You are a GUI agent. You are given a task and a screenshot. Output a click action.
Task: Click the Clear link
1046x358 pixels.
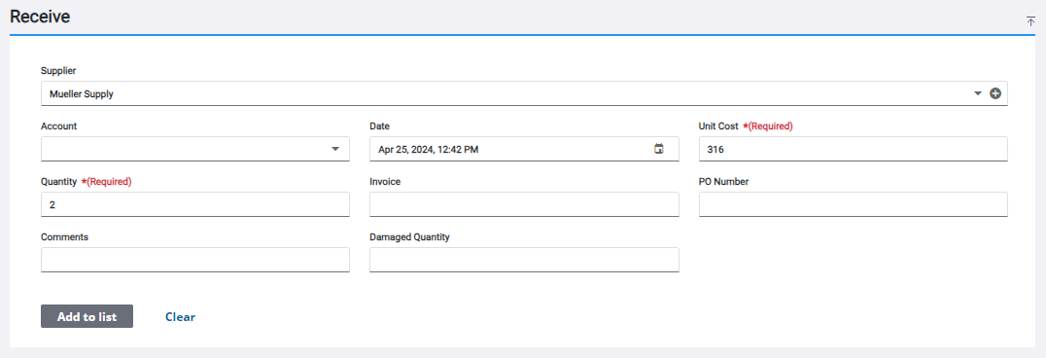click(180, 316)
